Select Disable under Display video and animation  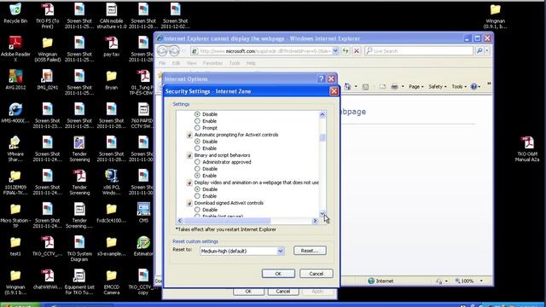click(197, 189)
